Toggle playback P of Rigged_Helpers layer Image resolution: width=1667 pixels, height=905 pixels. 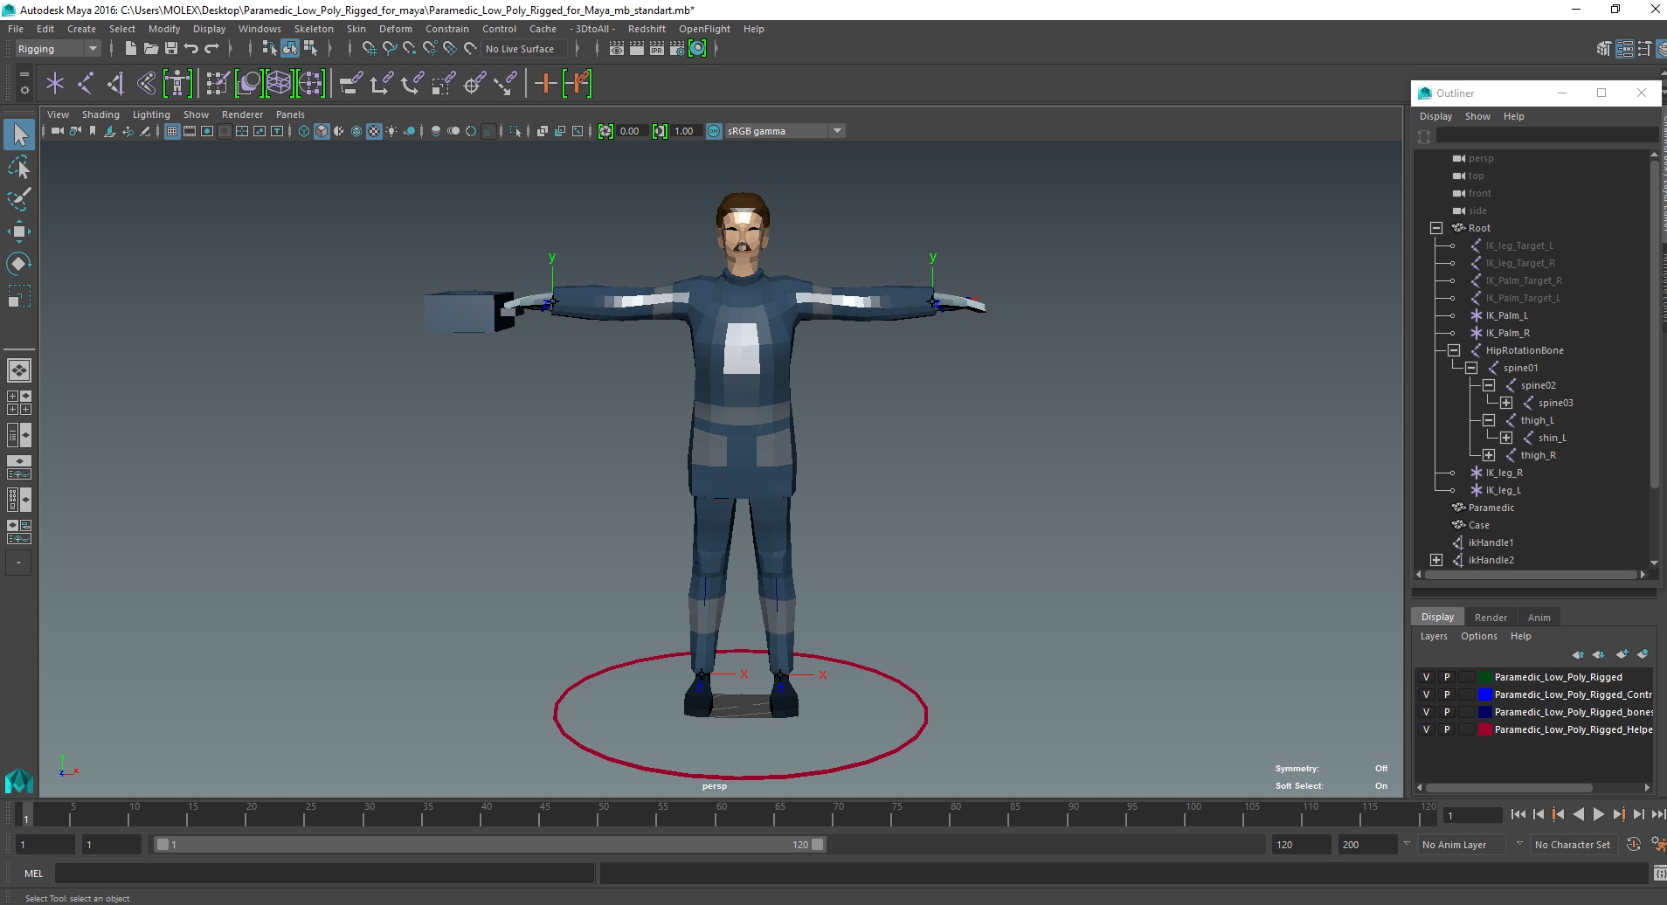click(1447, 729)
